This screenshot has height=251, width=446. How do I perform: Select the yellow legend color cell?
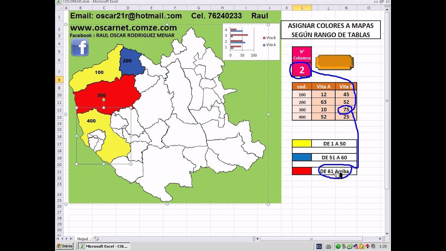pyautogui.click(x=302, y=143)
